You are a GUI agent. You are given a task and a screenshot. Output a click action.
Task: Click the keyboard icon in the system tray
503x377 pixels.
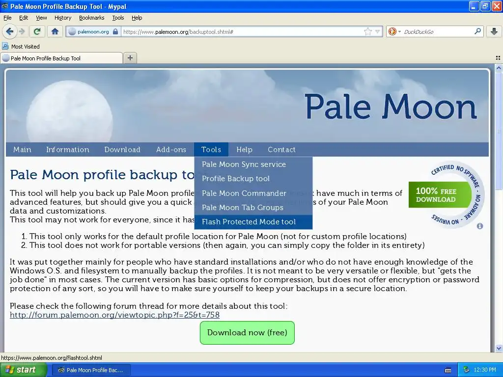pyautogui.click(x=448, y=370)
